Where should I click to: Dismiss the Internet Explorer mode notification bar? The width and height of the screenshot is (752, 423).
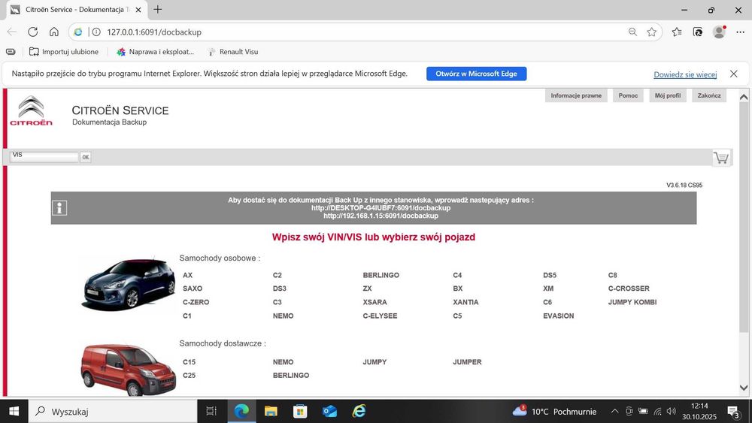pyautogui.click(x=734, y=74)
